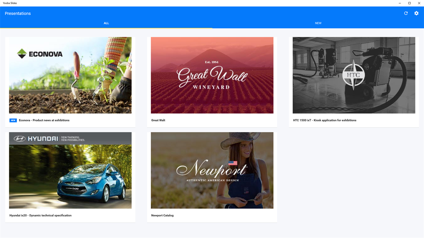Click 'HTC 1500 ixT - Kiosk application for exhibitions'
The height and width of the screenshot is (238, 424).
pos(324,120)
